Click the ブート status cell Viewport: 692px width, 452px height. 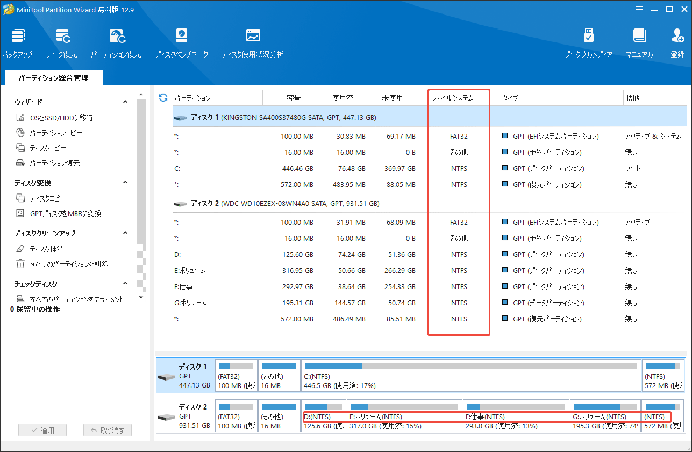[x=632, y=168]
